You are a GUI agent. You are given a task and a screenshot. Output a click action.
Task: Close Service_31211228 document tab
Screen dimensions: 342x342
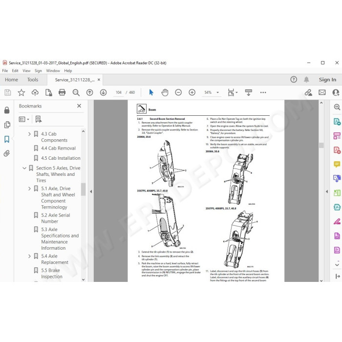(x=99, y=80)
